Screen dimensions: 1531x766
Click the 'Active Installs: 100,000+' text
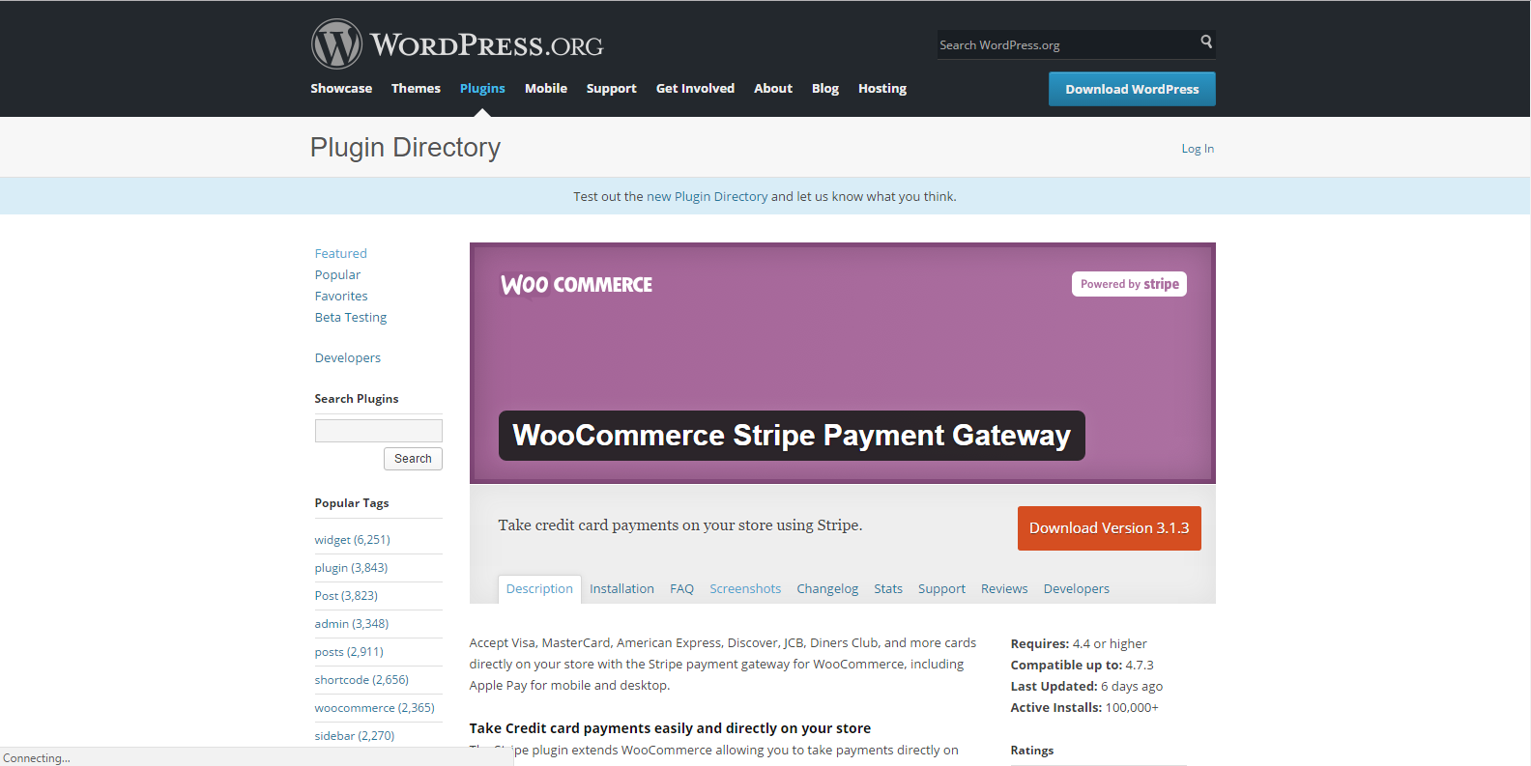[1084, 708]
